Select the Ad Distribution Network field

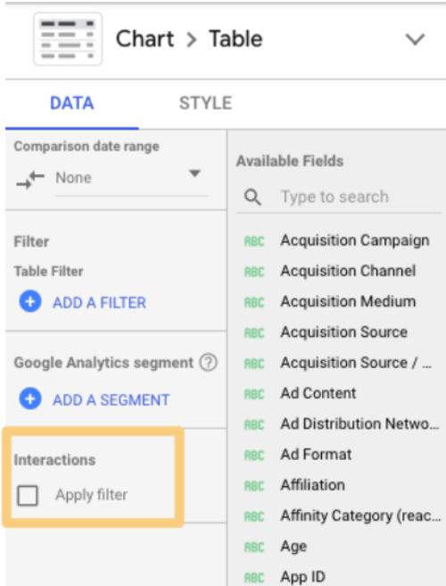359,424
